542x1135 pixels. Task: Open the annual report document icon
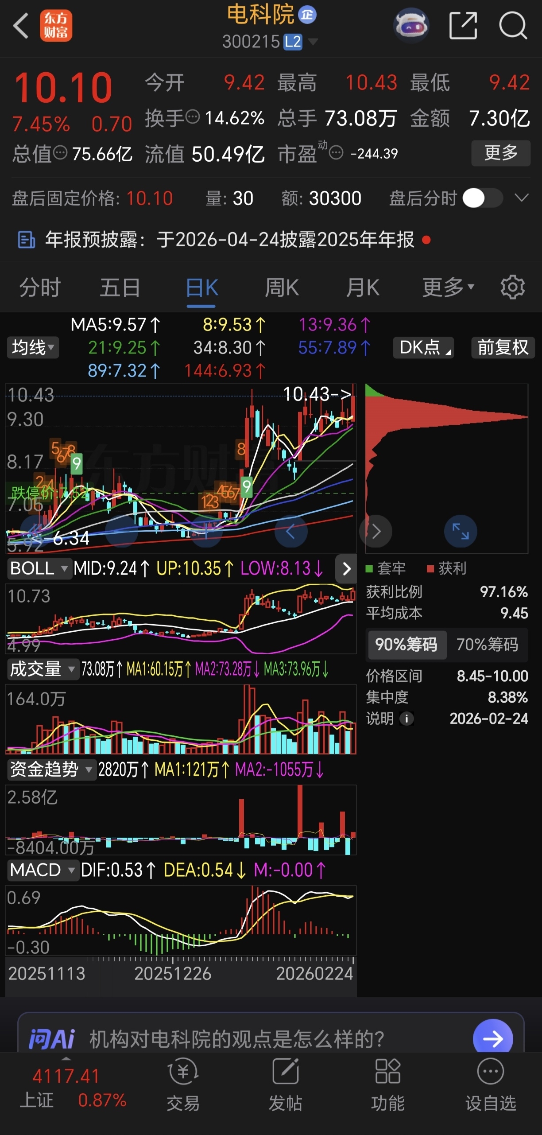click(x=26, y=240)
